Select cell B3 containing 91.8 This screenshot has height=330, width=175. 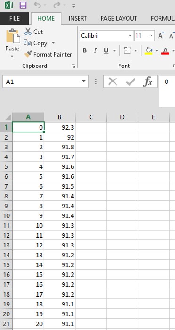click(60, 147)
